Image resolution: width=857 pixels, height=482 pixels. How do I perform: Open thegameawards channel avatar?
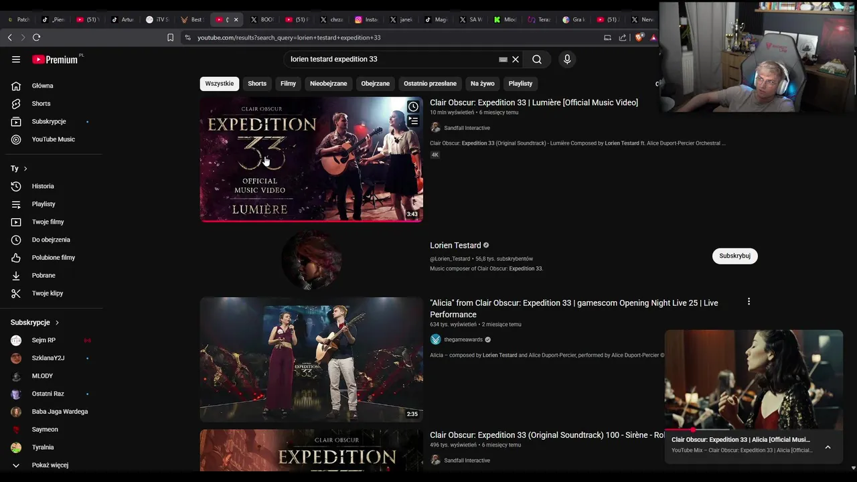click(435, 339)
